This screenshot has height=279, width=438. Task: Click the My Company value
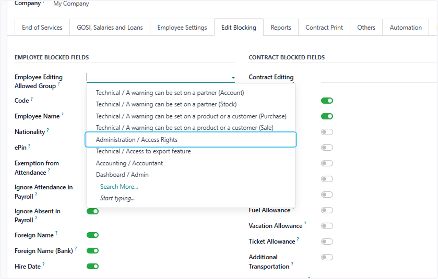click(71, 4)
